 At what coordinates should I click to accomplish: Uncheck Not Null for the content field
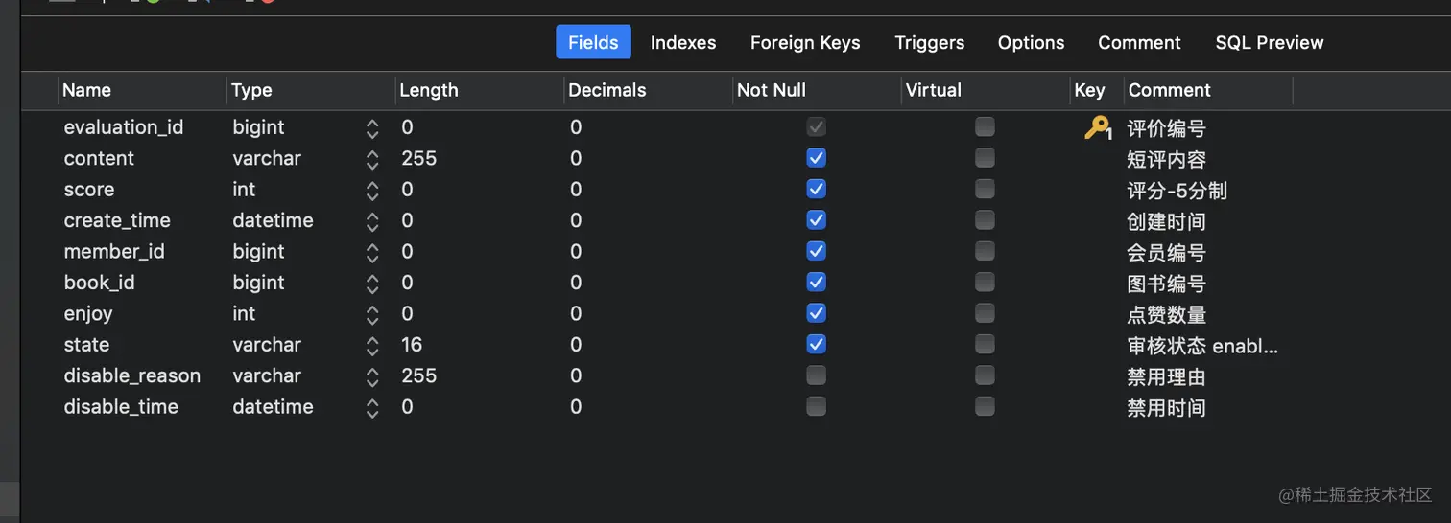816,158
